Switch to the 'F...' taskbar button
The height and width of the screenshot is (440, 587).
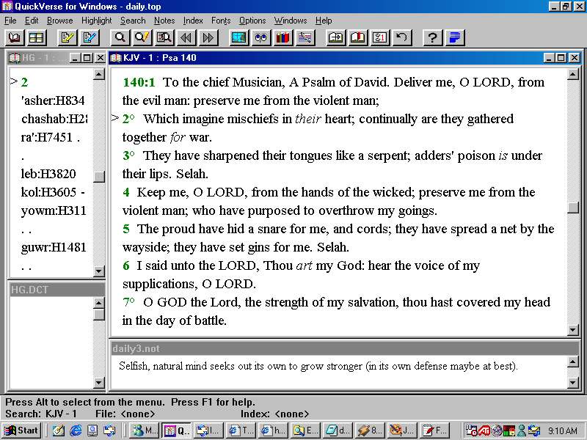434,430
